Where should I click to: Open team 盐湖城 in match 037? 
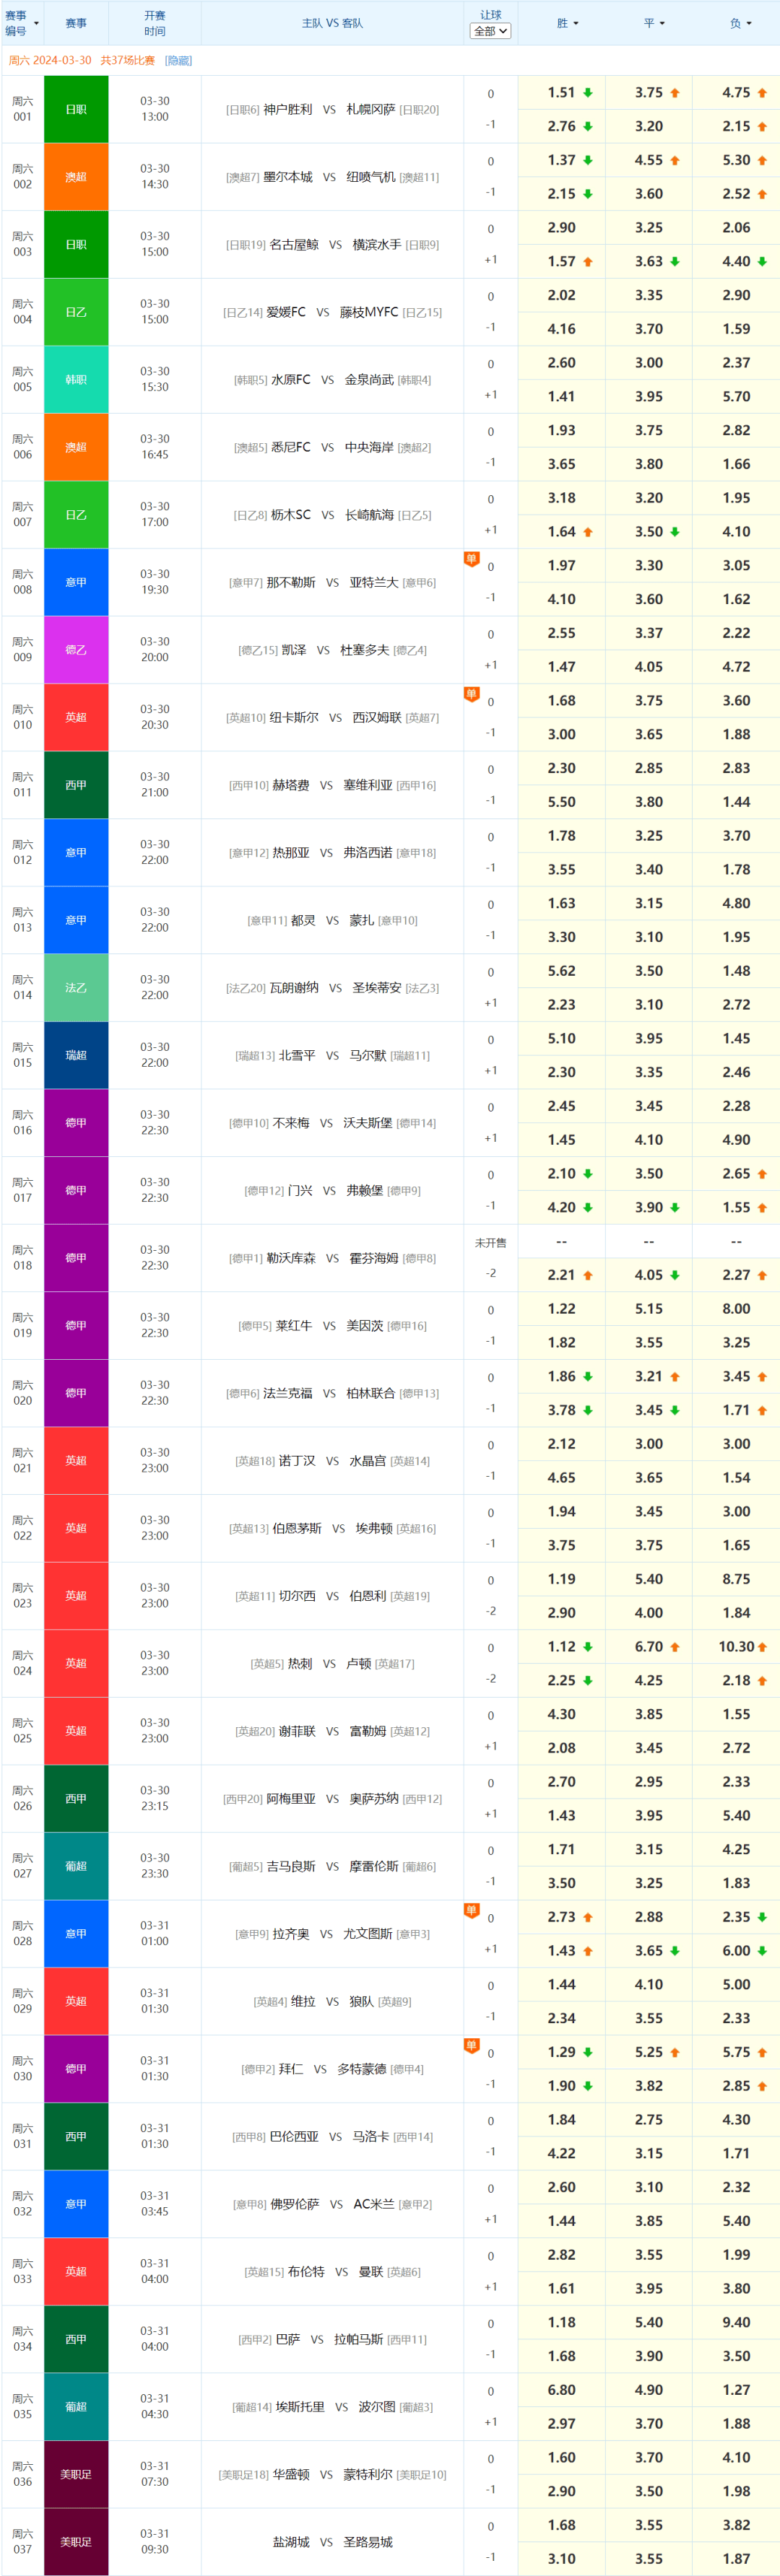[291, 2541]
